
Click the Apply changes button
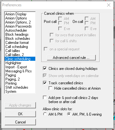pyautogui.click(x=20, y=105)
